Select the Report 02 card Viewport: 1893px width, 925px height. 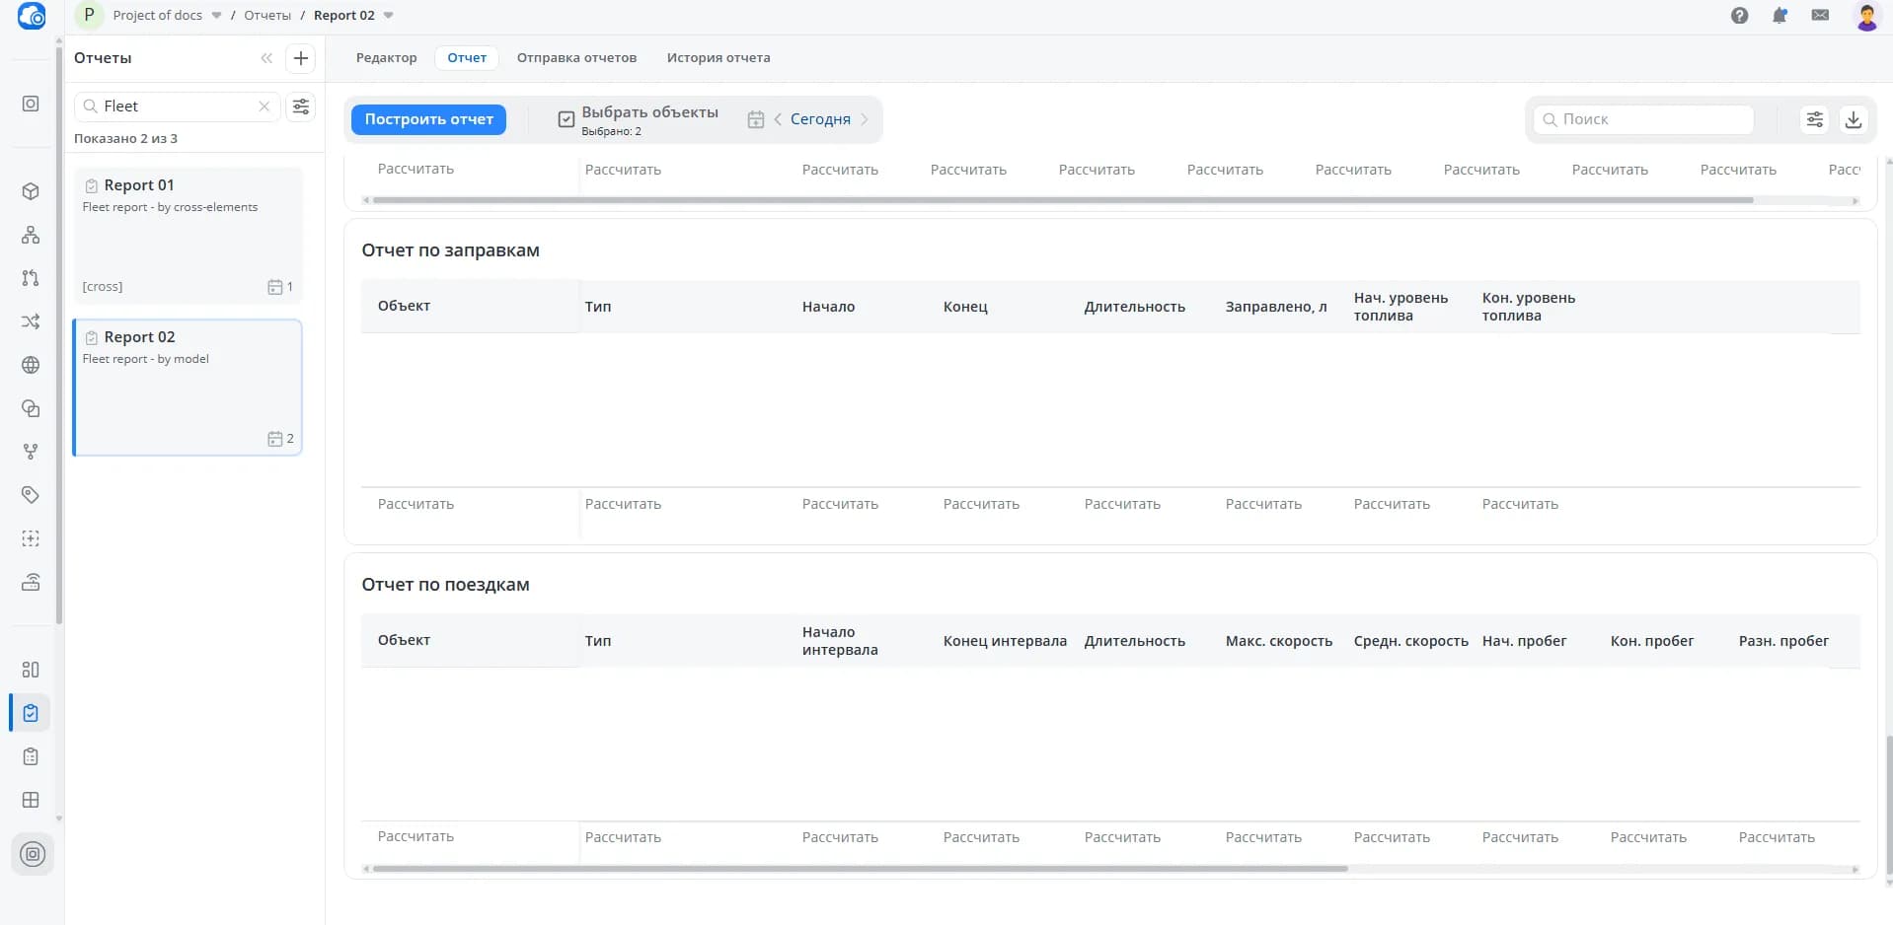pyautogui.click(x=188, y=388)
